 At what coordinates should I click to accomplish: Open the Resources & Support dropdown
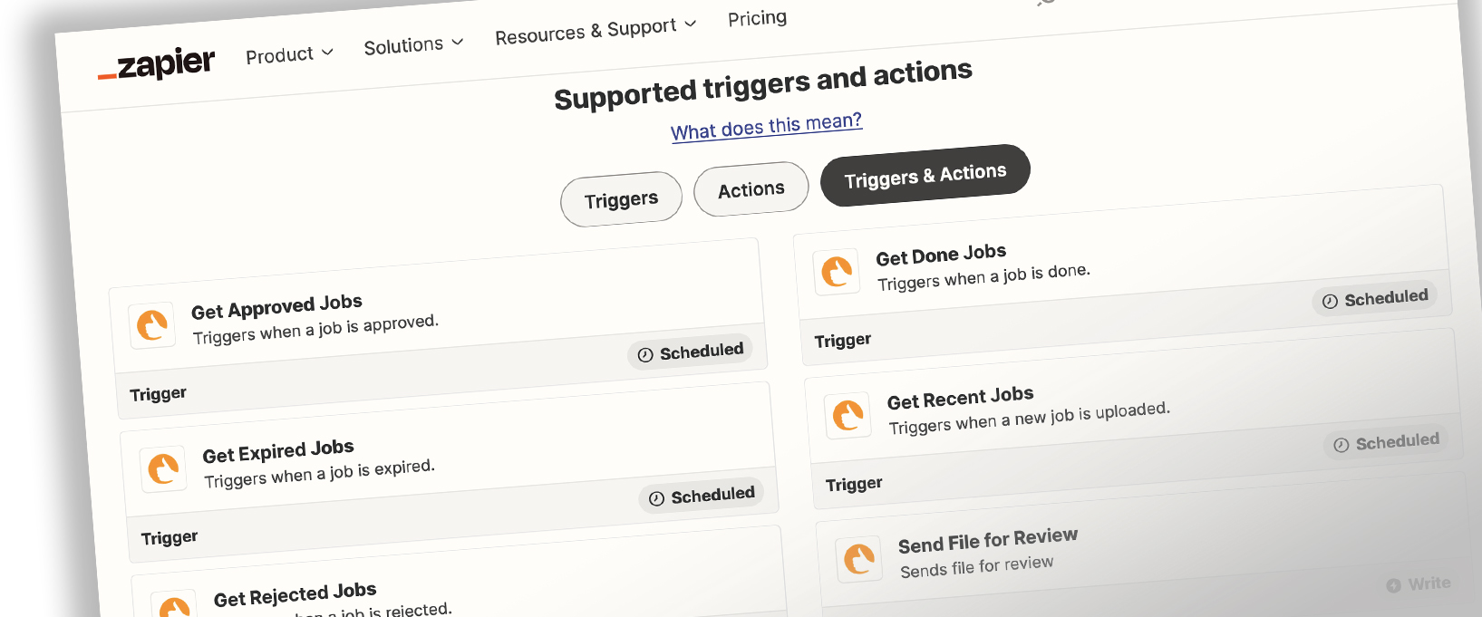(x=596, y=31)
